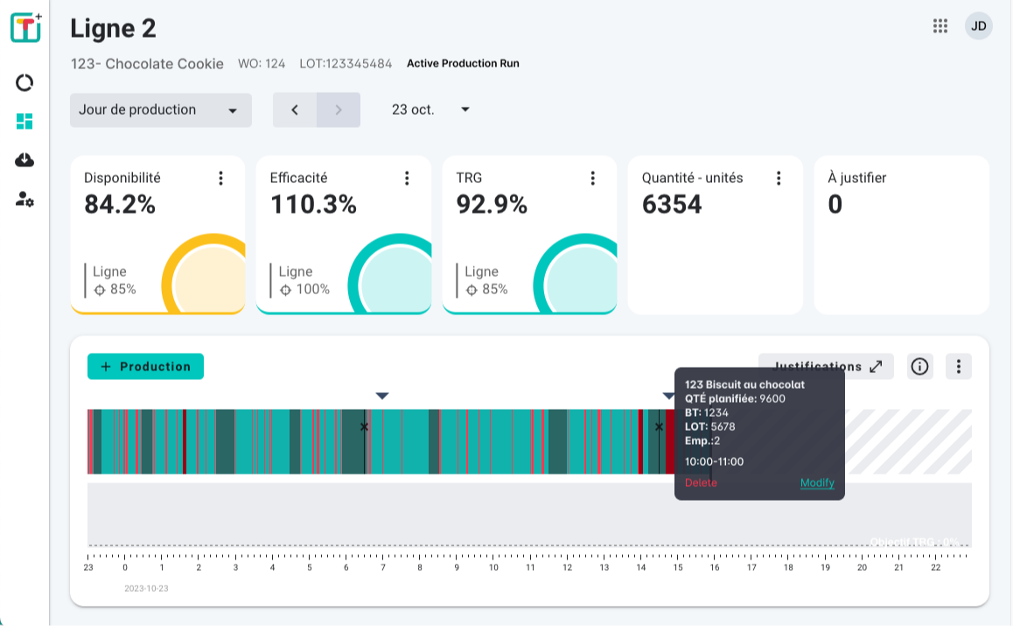The width and height of the screenshot is (1013, 626).
Task: Click timeline marker triangle near hour 7
Action: click(x=381, y=397)
